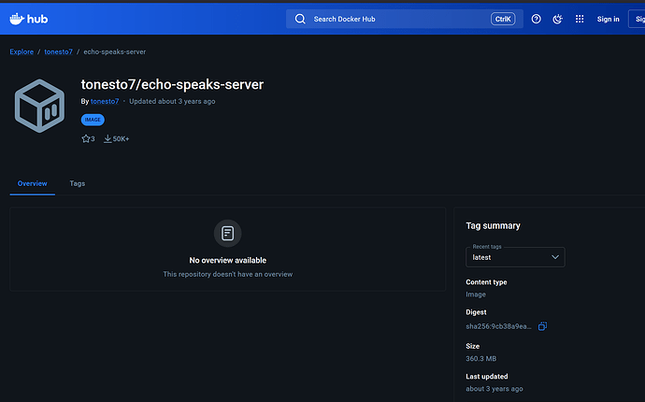645x402 pixels.
Task: Open the apps grid menu icon
Action: coord(580,19)
